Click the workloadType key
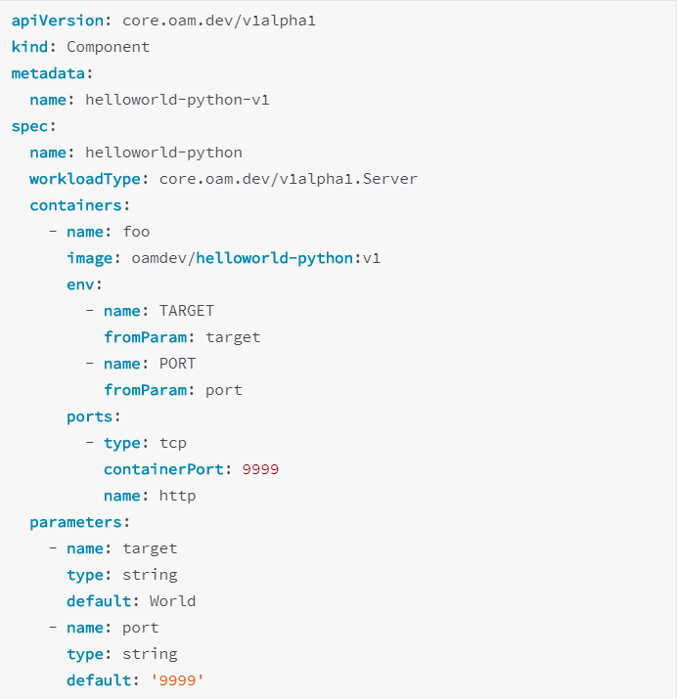This screenshot has width=677, height=699. point(85,179)
